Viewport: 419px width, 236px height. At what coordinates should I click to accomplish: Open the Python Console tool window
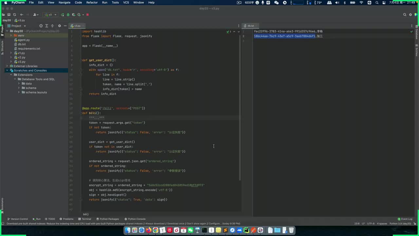(135, 219)
